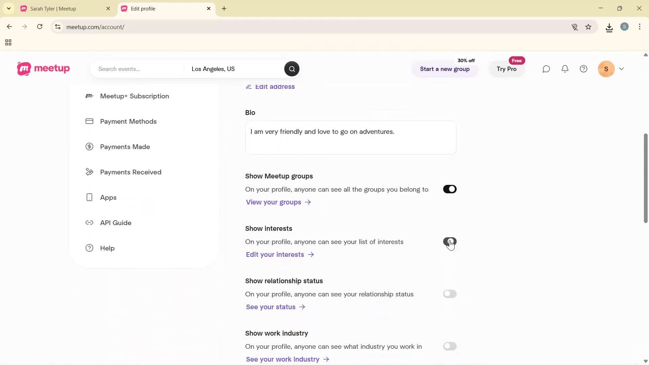Click the Meetup help question mark icon

(583, 69)
